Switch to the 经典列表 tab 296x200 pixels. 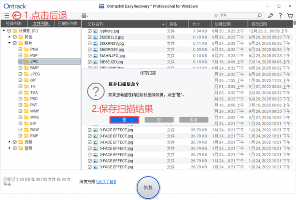point(14,23)
